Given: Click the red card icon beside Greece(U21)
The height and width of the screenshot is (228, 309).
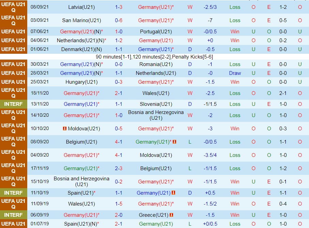Looking at the screenshot, I should [x=171, y=215].
